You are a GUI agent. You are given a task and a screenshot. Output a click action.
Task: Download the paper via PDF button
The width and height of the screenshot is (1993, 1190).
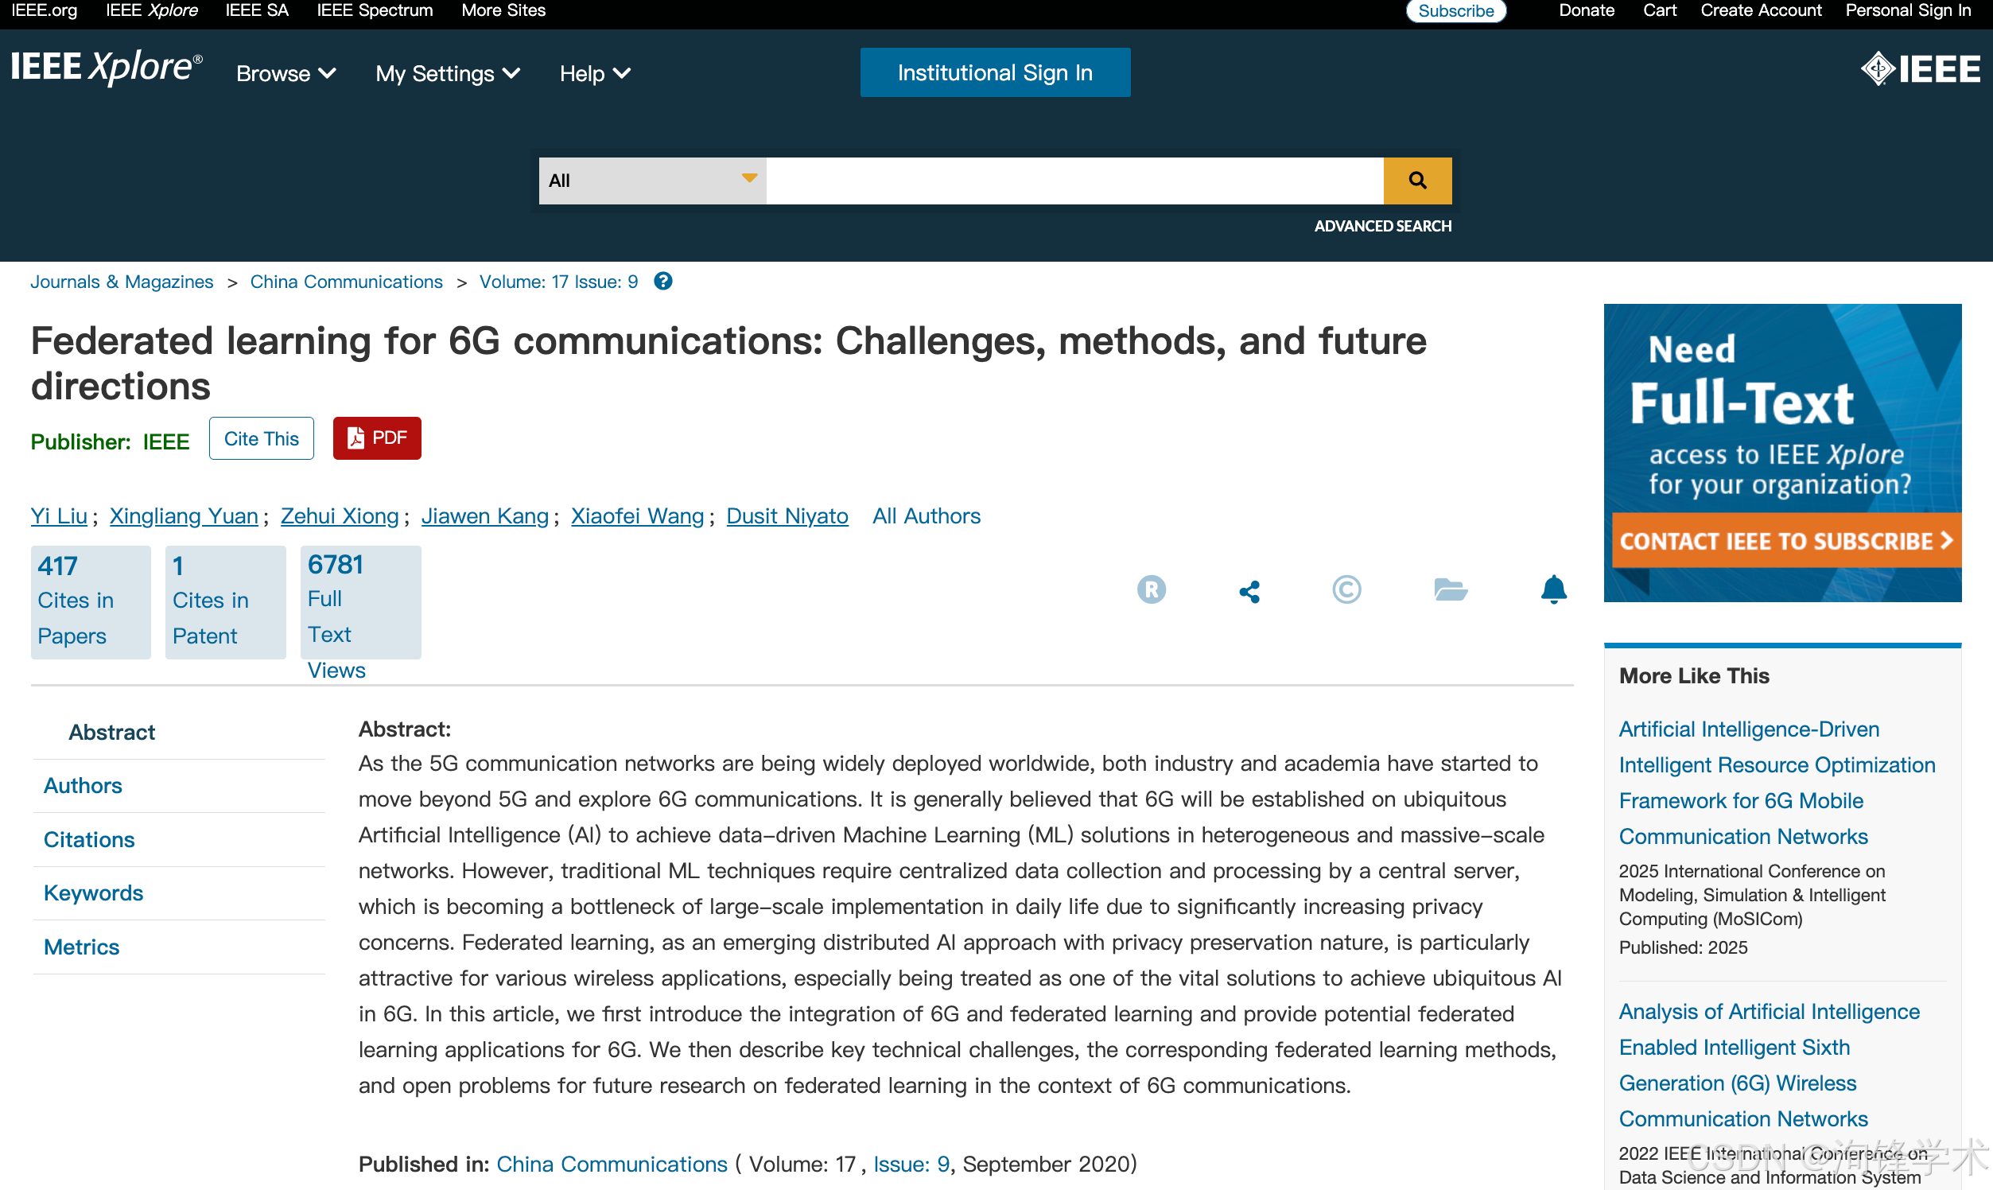pyautogui.click(x=377, y=438)
